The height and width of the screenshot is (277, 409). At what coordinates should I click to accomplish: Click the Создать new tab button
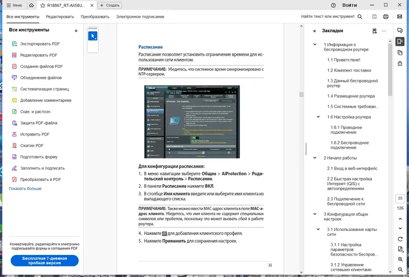click(x=110, y=5)
